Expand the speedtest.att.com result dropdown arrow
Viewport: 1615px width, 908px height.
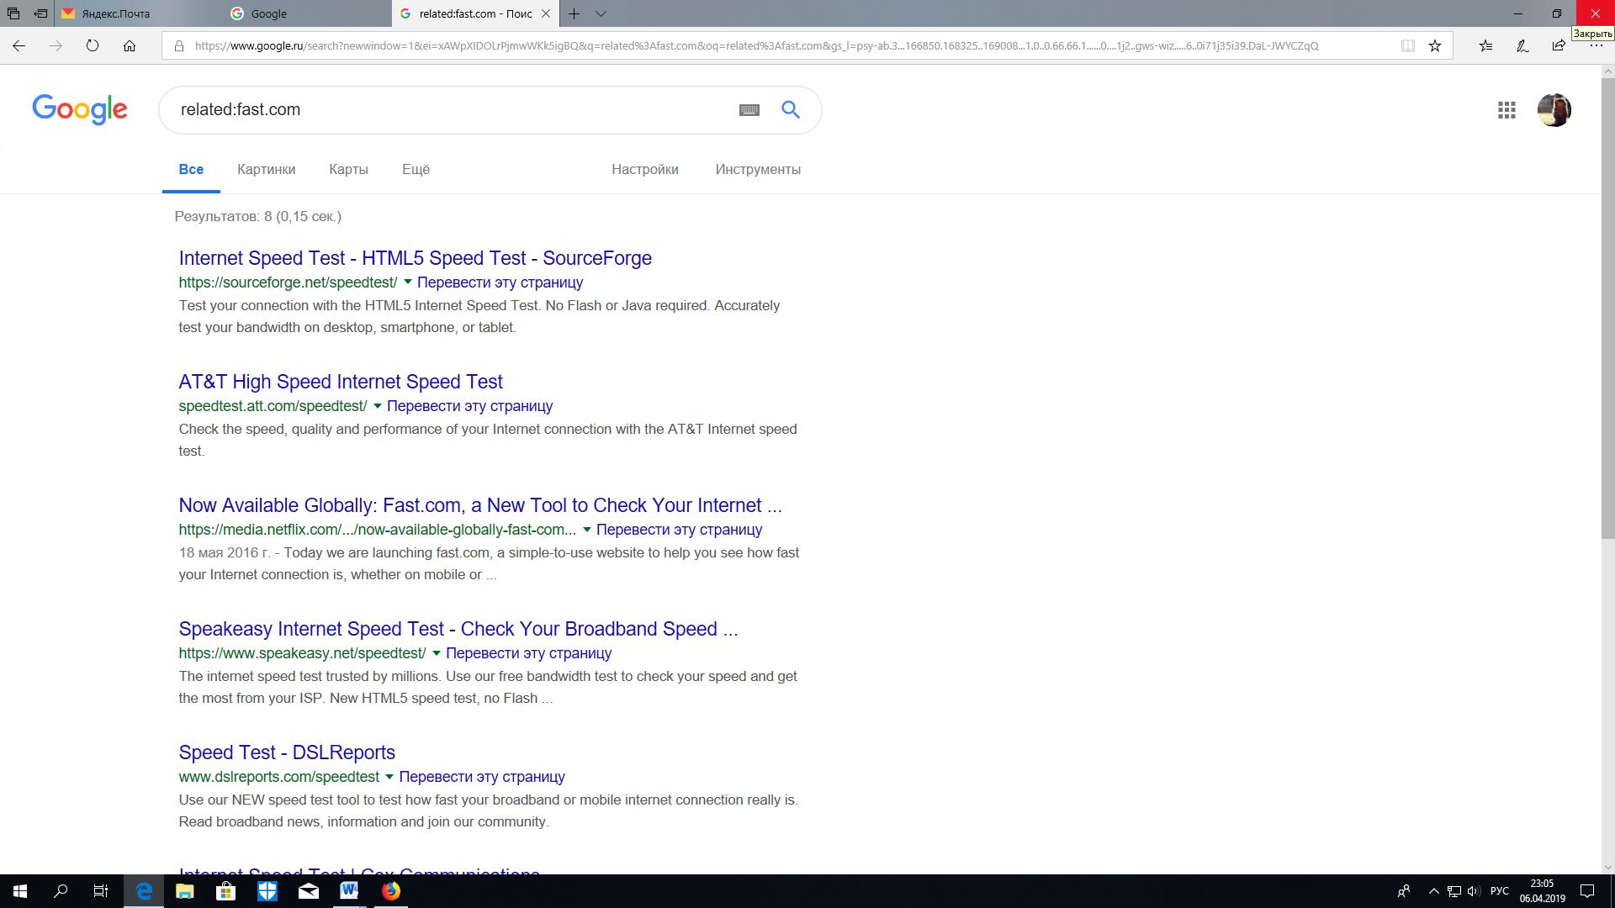[378, 406]
